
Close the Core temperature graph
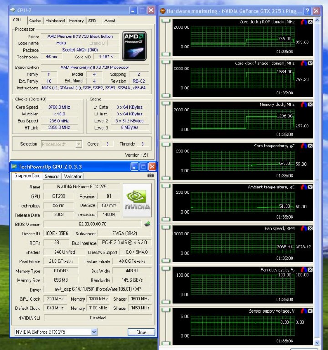310,146
